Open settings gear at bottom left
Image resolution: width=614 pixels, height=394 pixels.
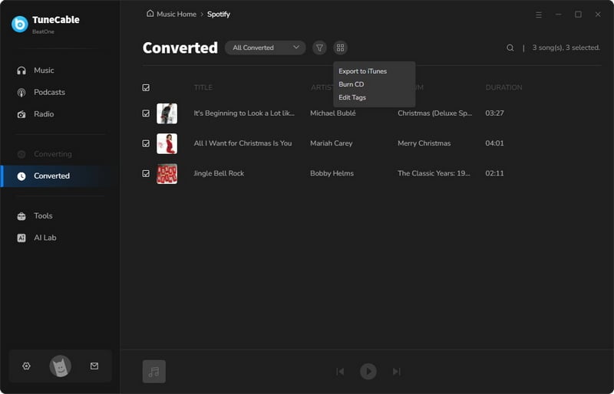click(26, 366)
